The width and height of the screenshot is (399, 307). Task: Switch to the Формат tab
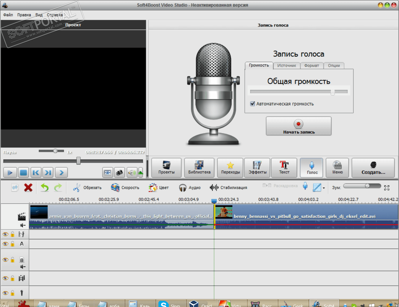click(x=312, y=66)
